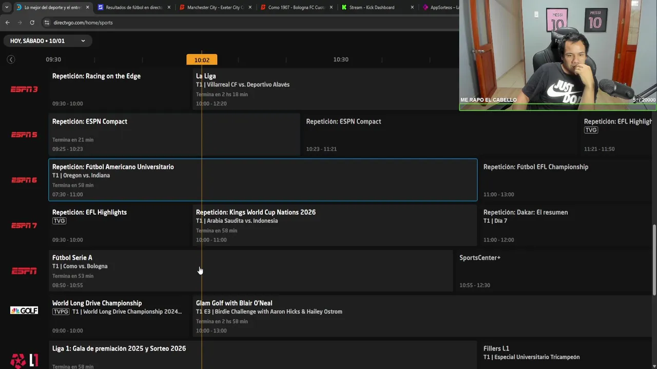This screenshot has width=657, height=369.
Task: Reload the page with refresh icon
Action: 32,23
